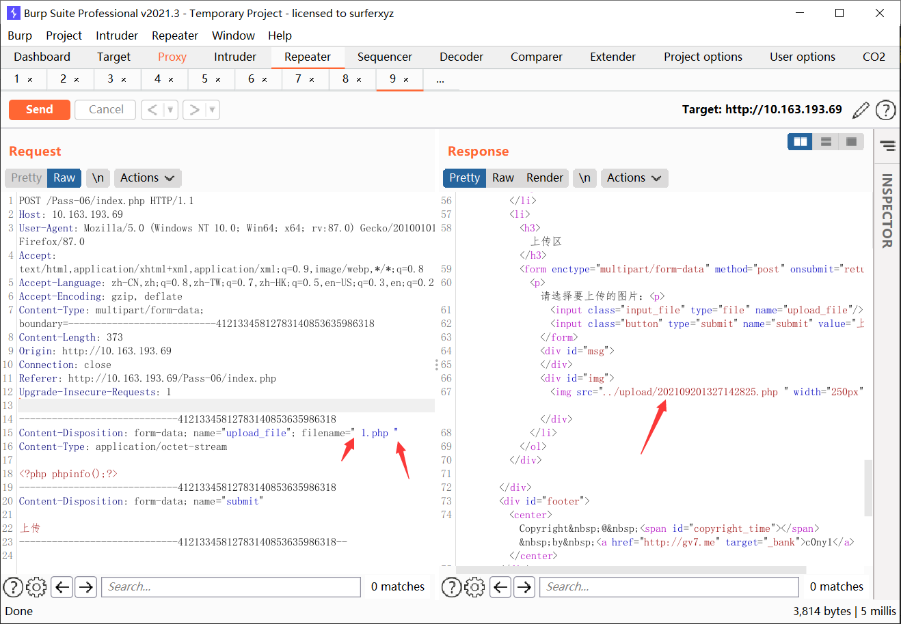The width and height of the screenshot is (901, 624).
Task: Open response search settings gear
Action: [475, 586]
